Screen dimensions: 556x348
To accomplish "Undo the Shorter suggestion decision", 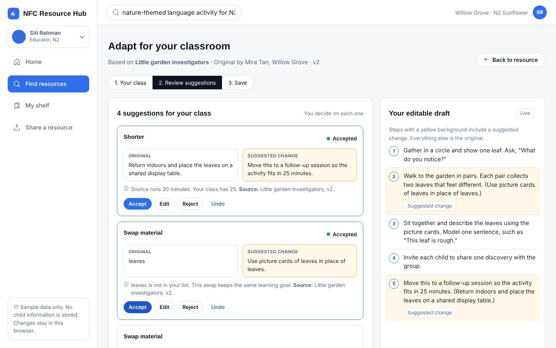I will 218,204.
